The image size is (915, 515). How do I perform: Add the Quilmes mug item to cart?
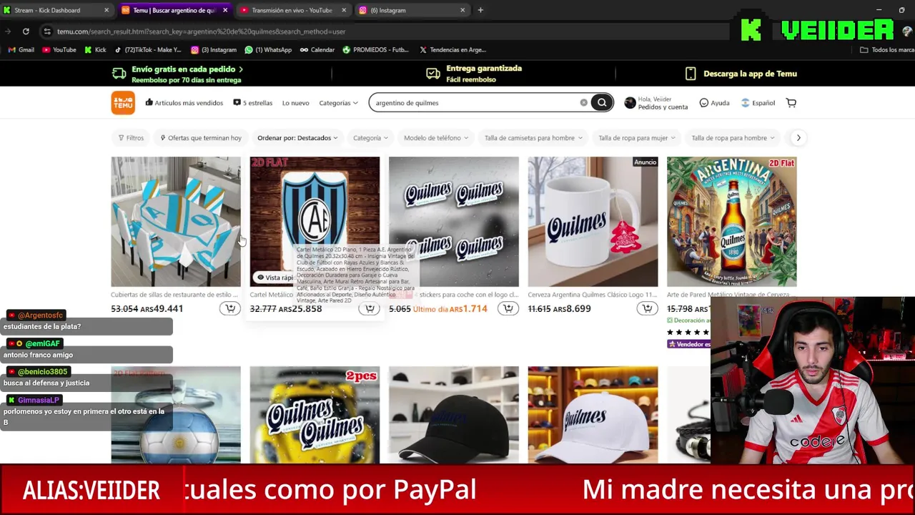(647, 308)
